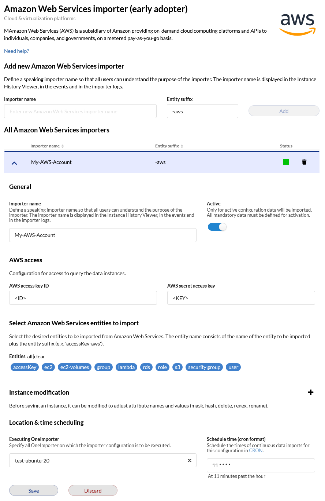Click the AWS logo

pos(298,24)
